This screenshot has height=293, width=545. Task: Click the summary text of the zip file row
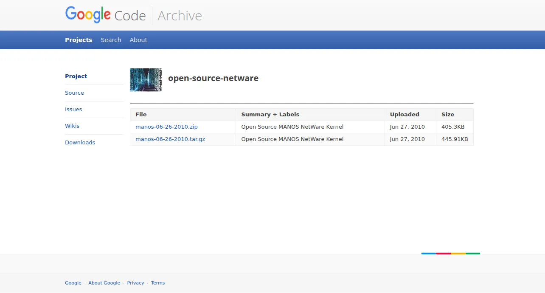coord(292,127)
